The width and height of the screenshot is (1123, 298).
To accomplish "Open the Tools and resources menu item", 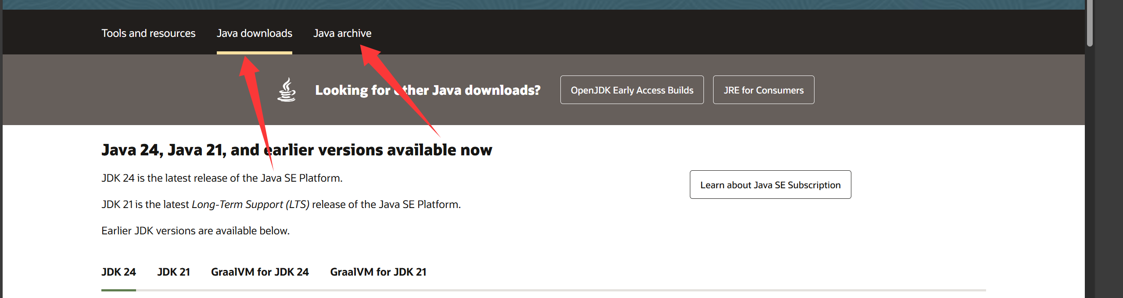I will pyautogui.click(x=148, y=33).
